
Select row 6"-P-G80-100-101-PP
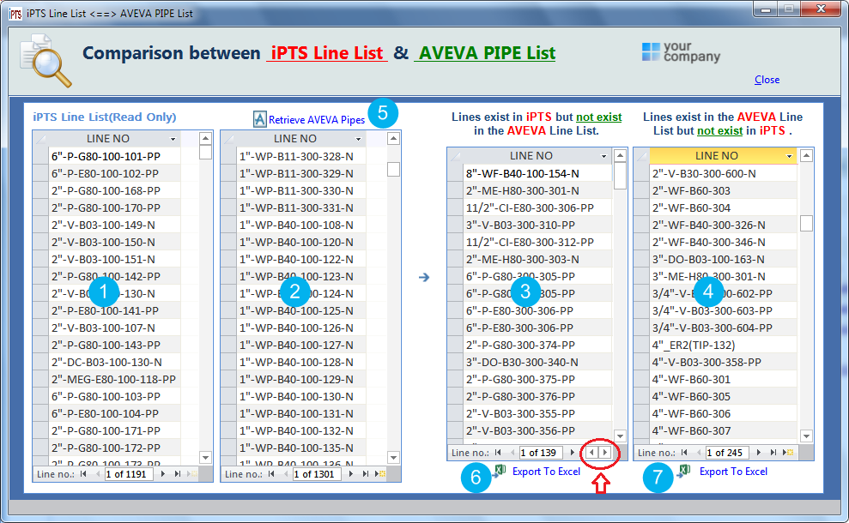click(x=115, y=156)
